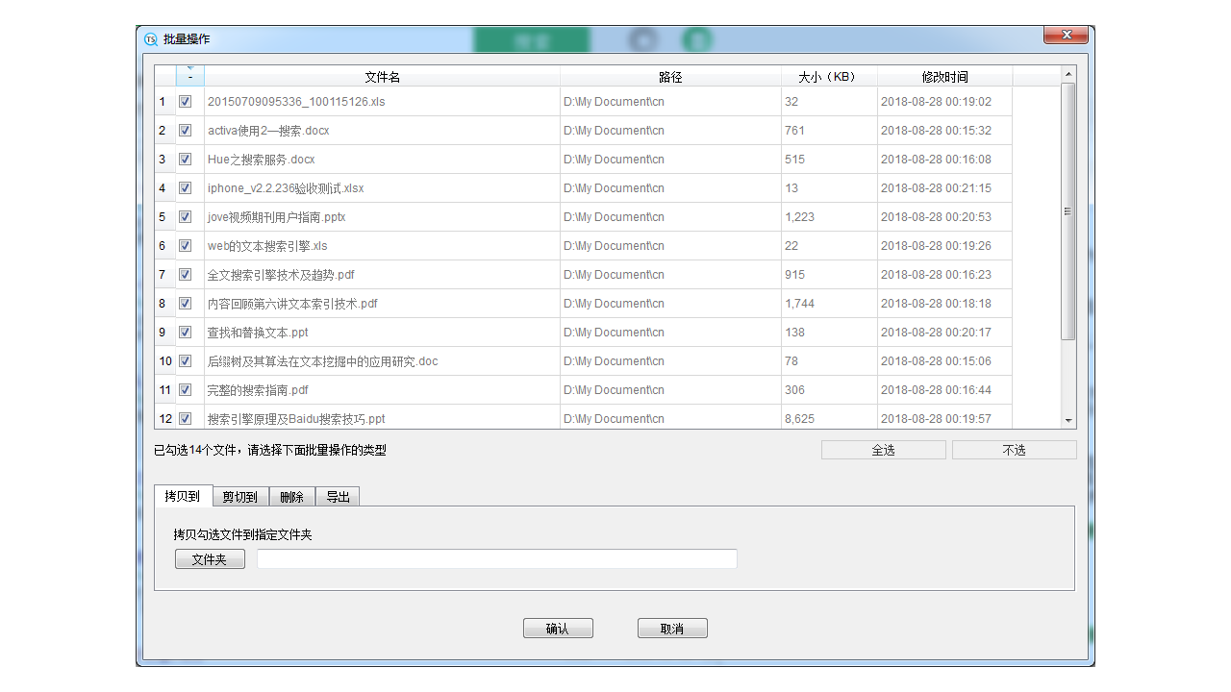
Task: Uncheck the checkbox beside activa使用2—搜索.docx
Action: coord(185,130)
